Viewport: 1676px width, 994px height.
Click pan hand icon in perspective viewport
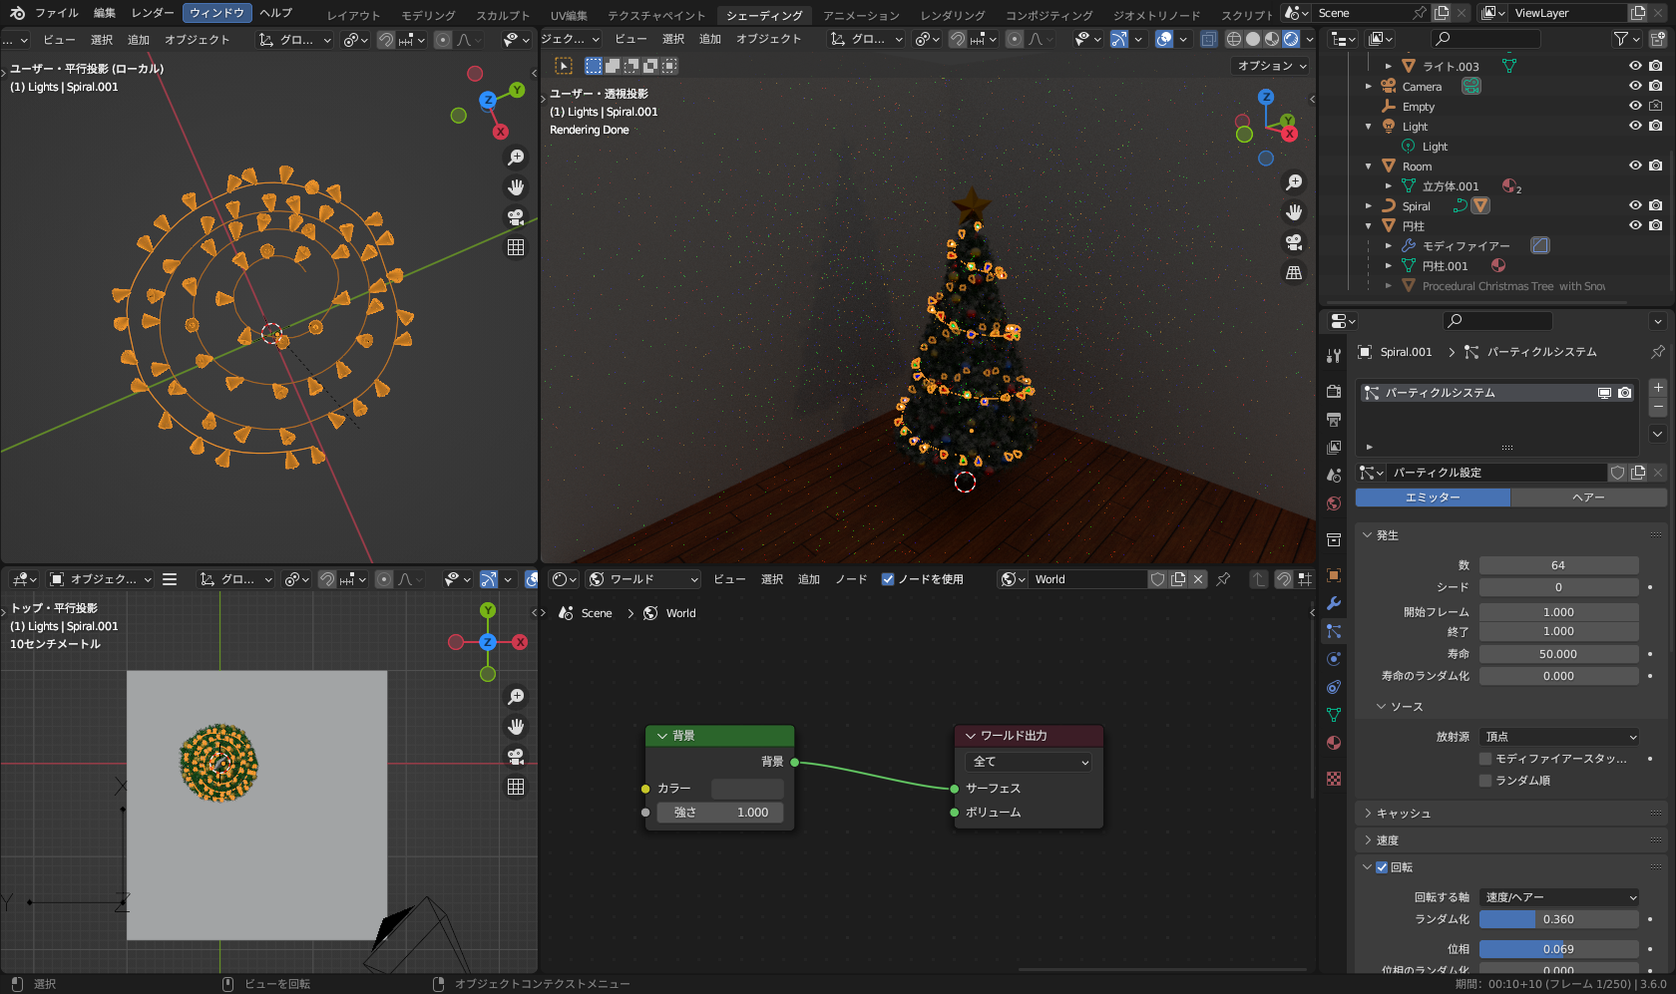(x=1294, y=212)
